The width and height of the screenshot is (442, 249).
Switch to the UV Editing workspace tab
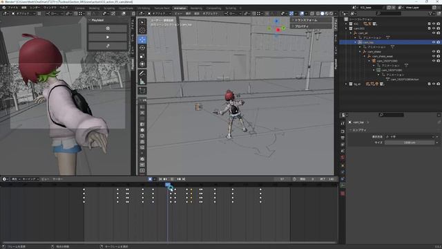144,8
